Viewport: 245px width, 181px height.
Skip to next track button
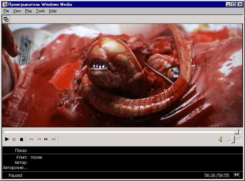54,139
